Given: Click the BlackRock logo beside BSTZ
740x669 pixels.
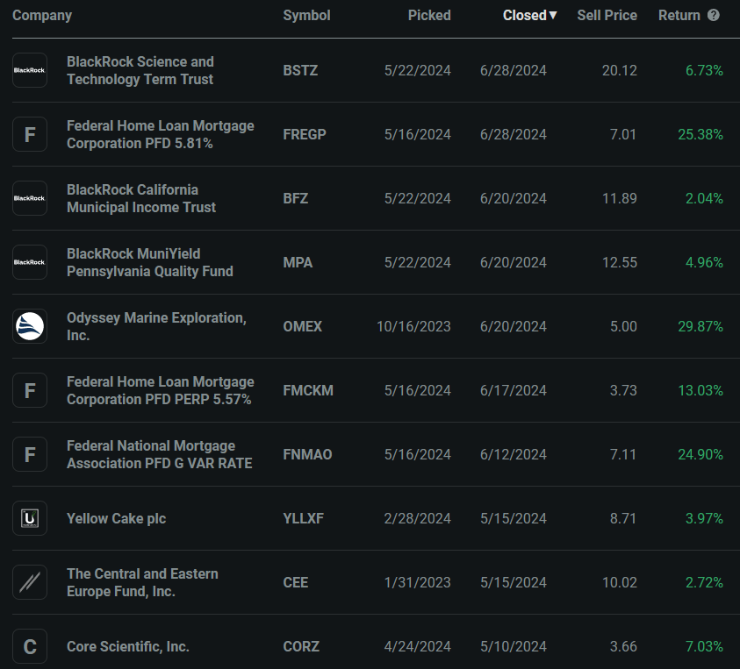Looking at the screenshot, I should pyautogui.click(x=30, y=70).
